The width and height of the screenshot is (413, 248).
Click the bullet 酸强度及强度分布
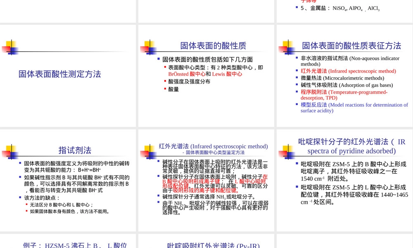tap(189, 82)
